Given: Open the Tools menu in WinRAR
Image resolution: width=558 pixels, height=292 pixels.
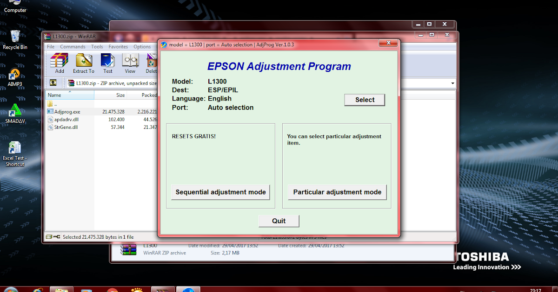Looking at the screenshot, I should (x=97, y=47).
